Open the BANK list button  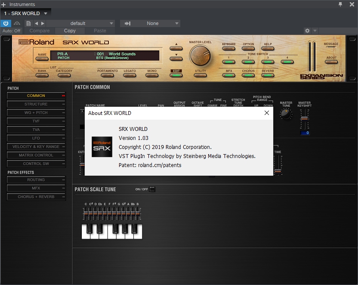42,75
